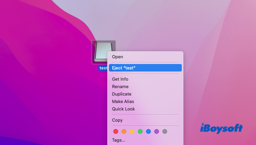The image size is (256, 145).
Task: Select Copy from the context menu
Action: [117, 120]
